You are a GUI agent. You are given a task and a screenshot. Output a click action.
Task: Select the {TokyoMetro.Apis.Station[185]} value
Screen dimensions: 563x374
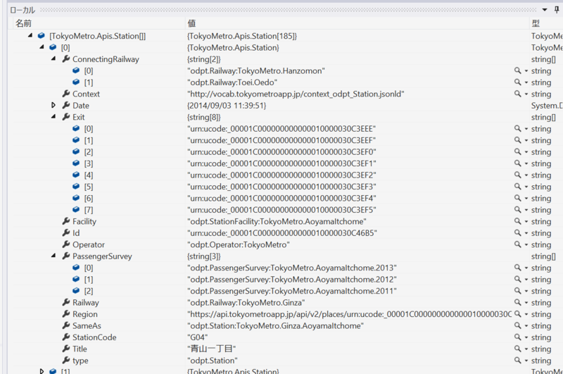click(x=242, y=36)
